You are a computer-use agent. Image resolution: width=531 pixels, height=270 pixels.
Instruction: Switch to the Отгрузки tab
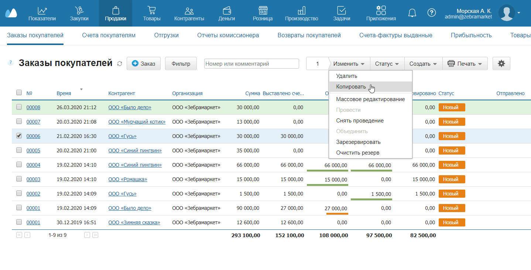(166, 35)
